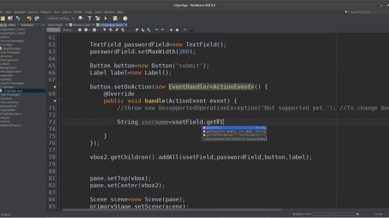Viewport: 389px width, 218px height.
Task: Switch to the Services panel tab
Action: click(27, 25)
